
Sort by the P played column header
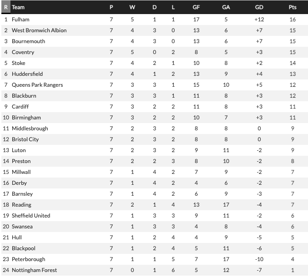[111, 7]
